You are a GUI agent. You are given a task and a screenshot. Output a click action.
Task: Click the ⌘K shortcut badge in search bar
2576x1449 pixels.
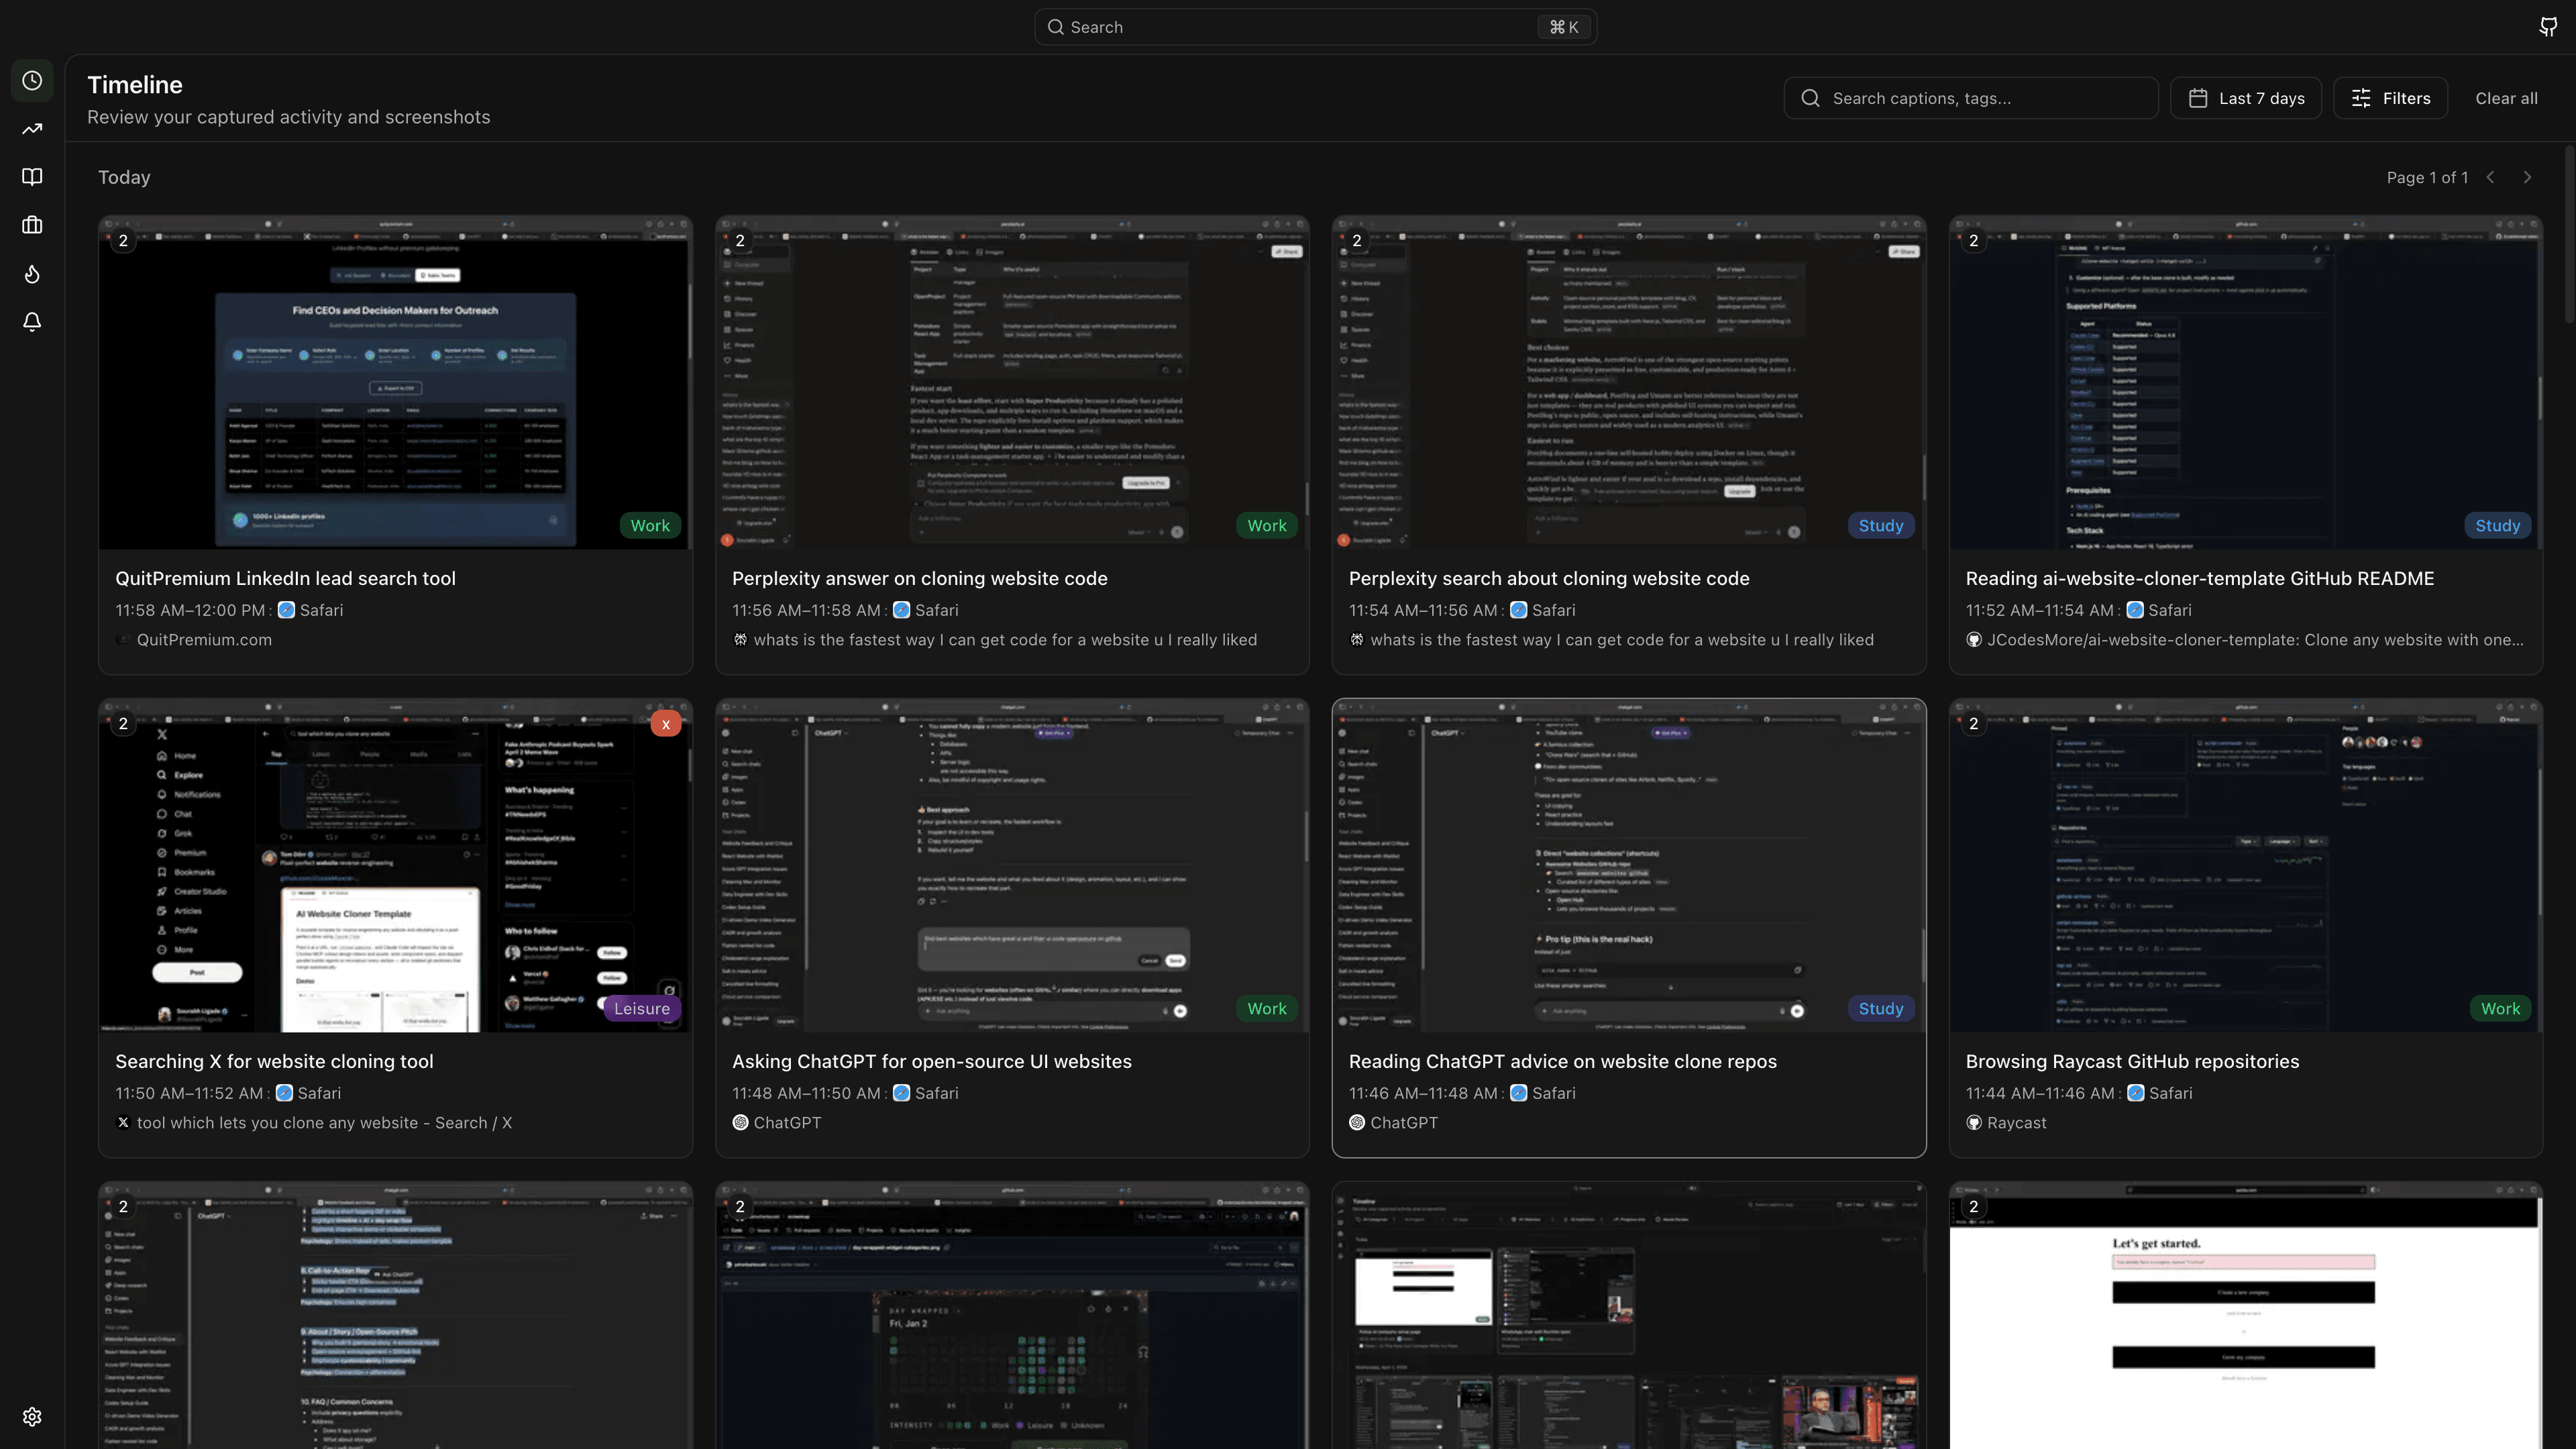click(x=1564, y=27)
